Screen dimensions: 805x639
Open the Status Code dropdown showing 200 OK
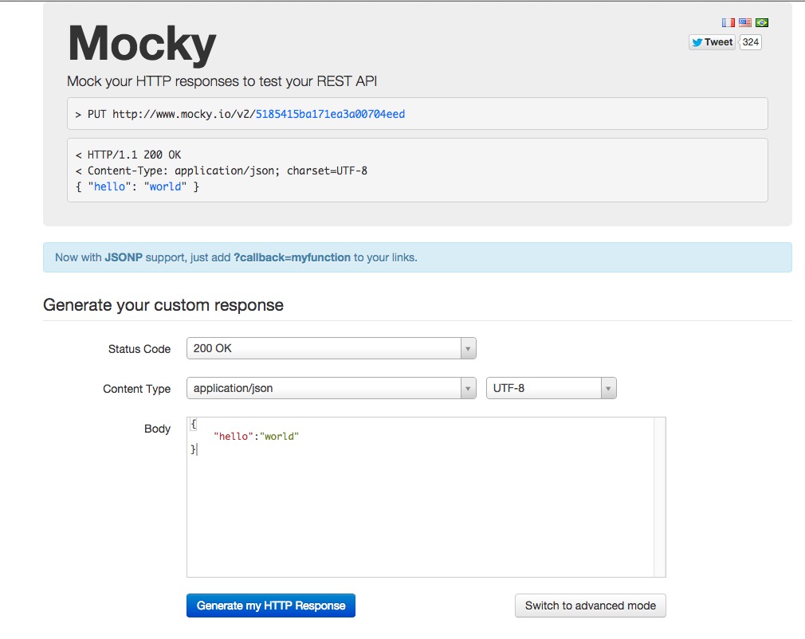coord(331,348)
